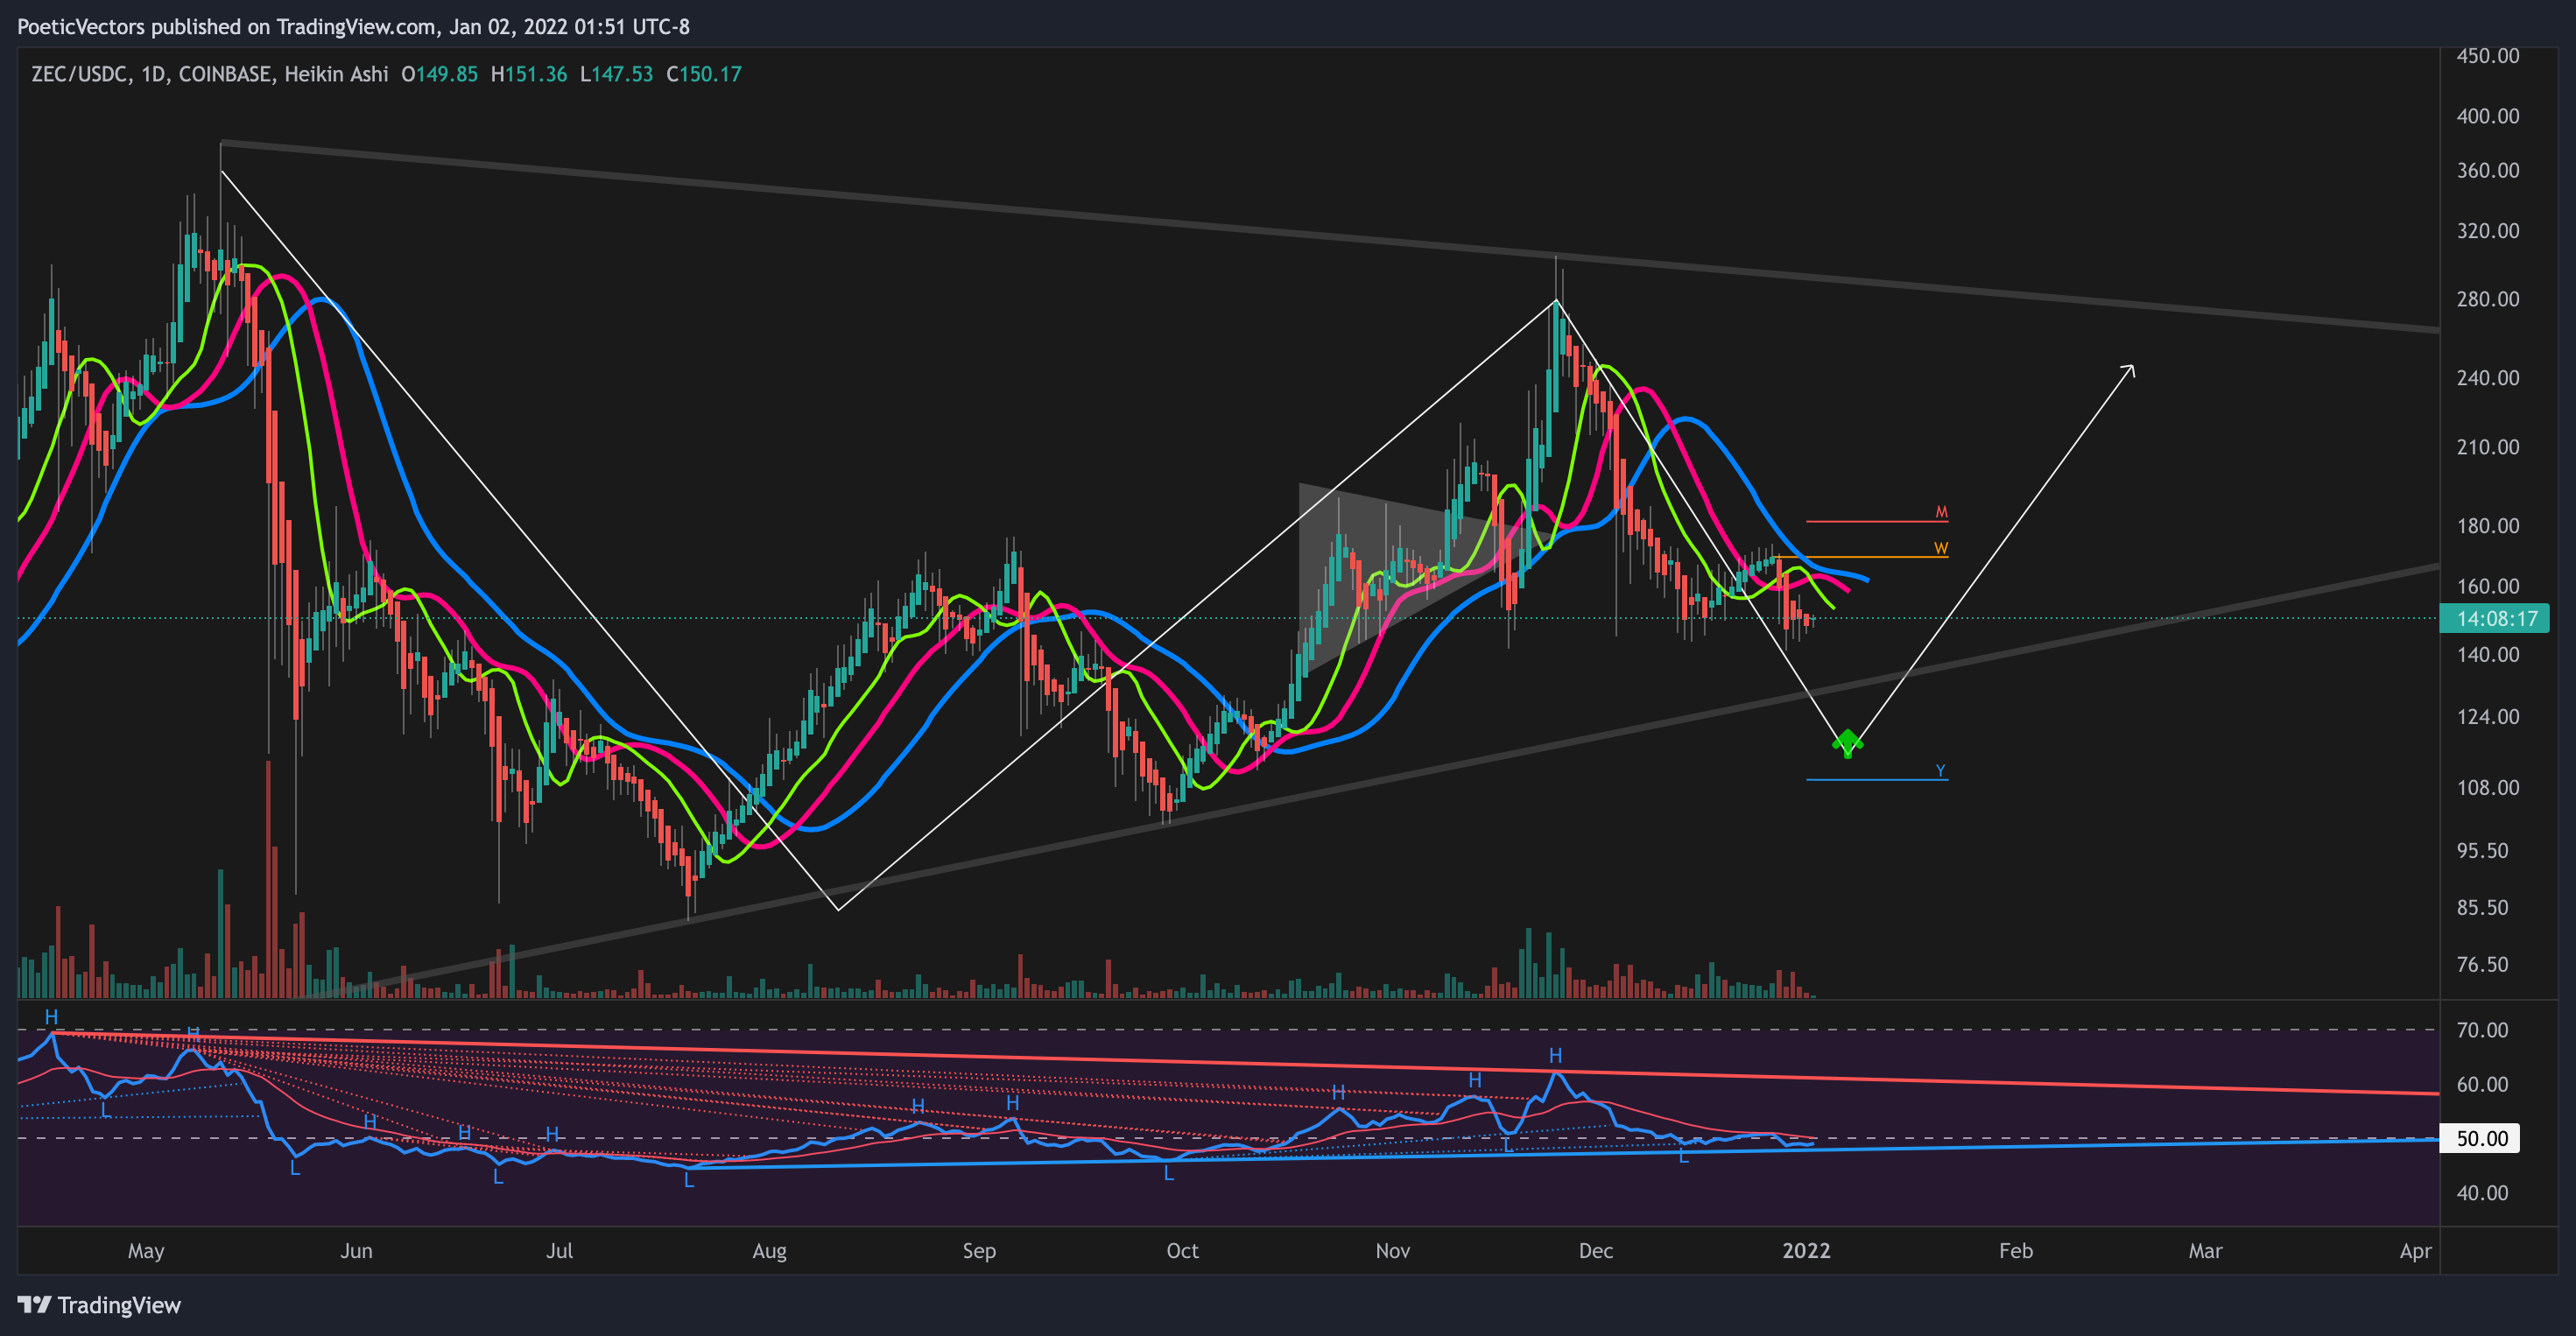
Task: Click the red M pivot level label
Action: [x=1941, y=512]
